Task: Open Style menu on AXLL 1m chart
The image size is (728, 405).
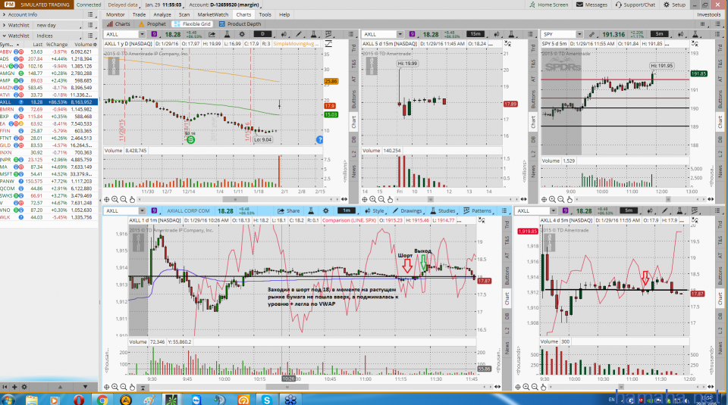Action: pyautogui.click(x=374, y=211)
